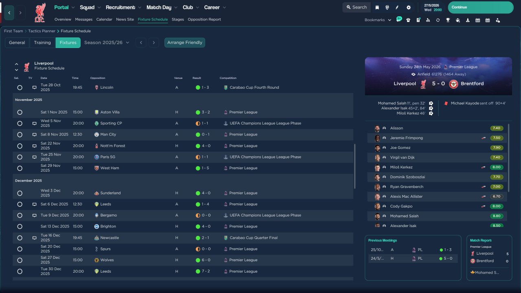Image resolution: width=521 pixels, height=293 pixels.
Task: Open the settings gear icon
Action: [x=409, y=7]
